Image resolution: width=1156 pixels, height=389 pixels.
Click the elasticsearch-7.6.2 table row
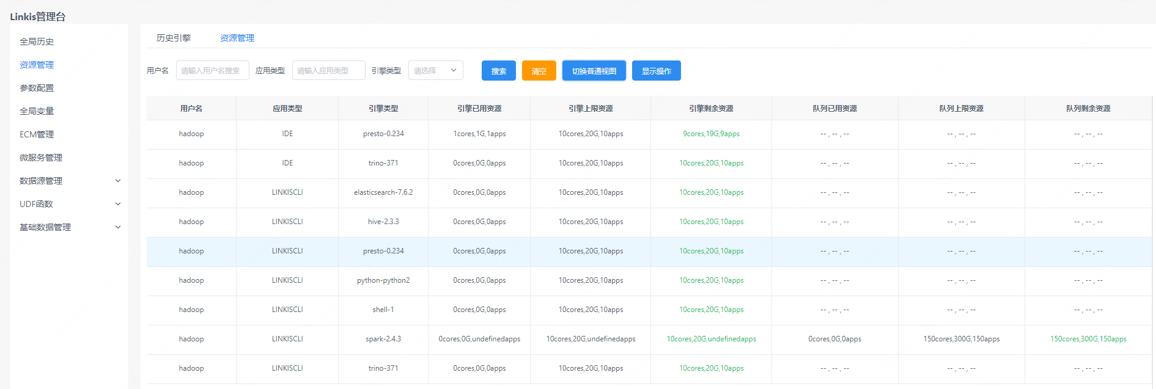383,192
